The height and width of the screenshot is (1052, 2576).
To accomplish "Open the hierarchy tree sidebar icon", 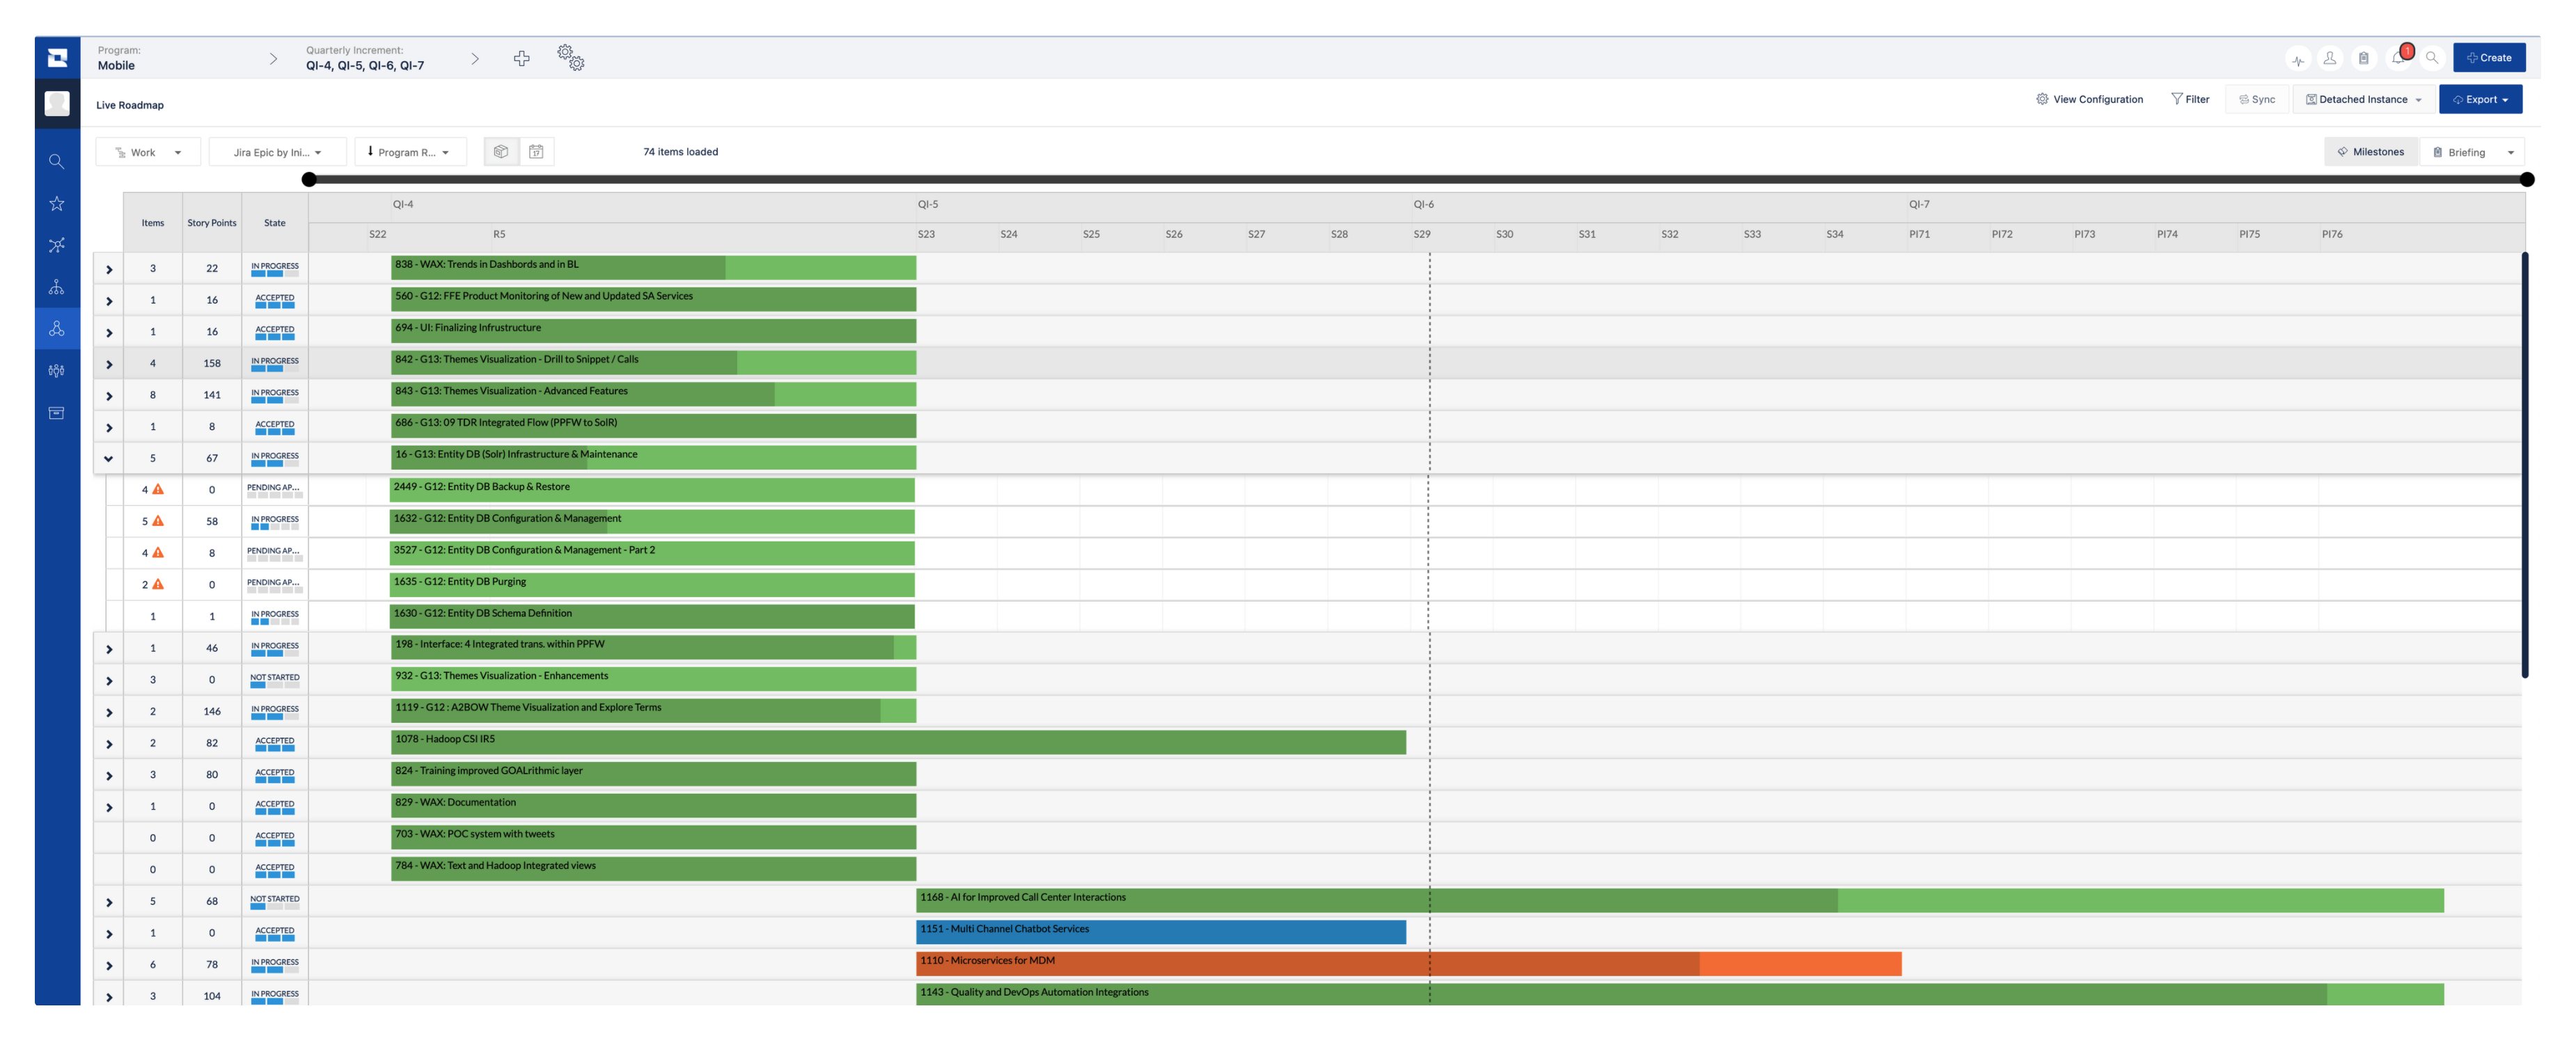I will tap(57, 288).
